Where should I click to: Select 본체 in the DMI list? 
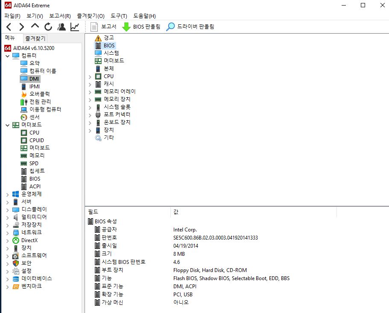point(108,68)
